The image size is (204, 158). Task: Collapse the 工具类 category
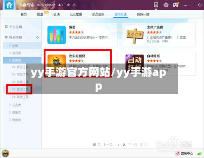(x=22, y=60)
